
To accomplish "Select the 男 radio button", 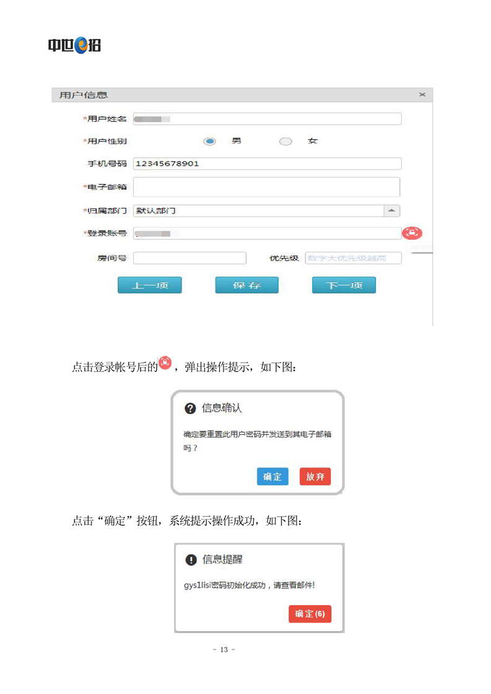I will pos(210,141).
